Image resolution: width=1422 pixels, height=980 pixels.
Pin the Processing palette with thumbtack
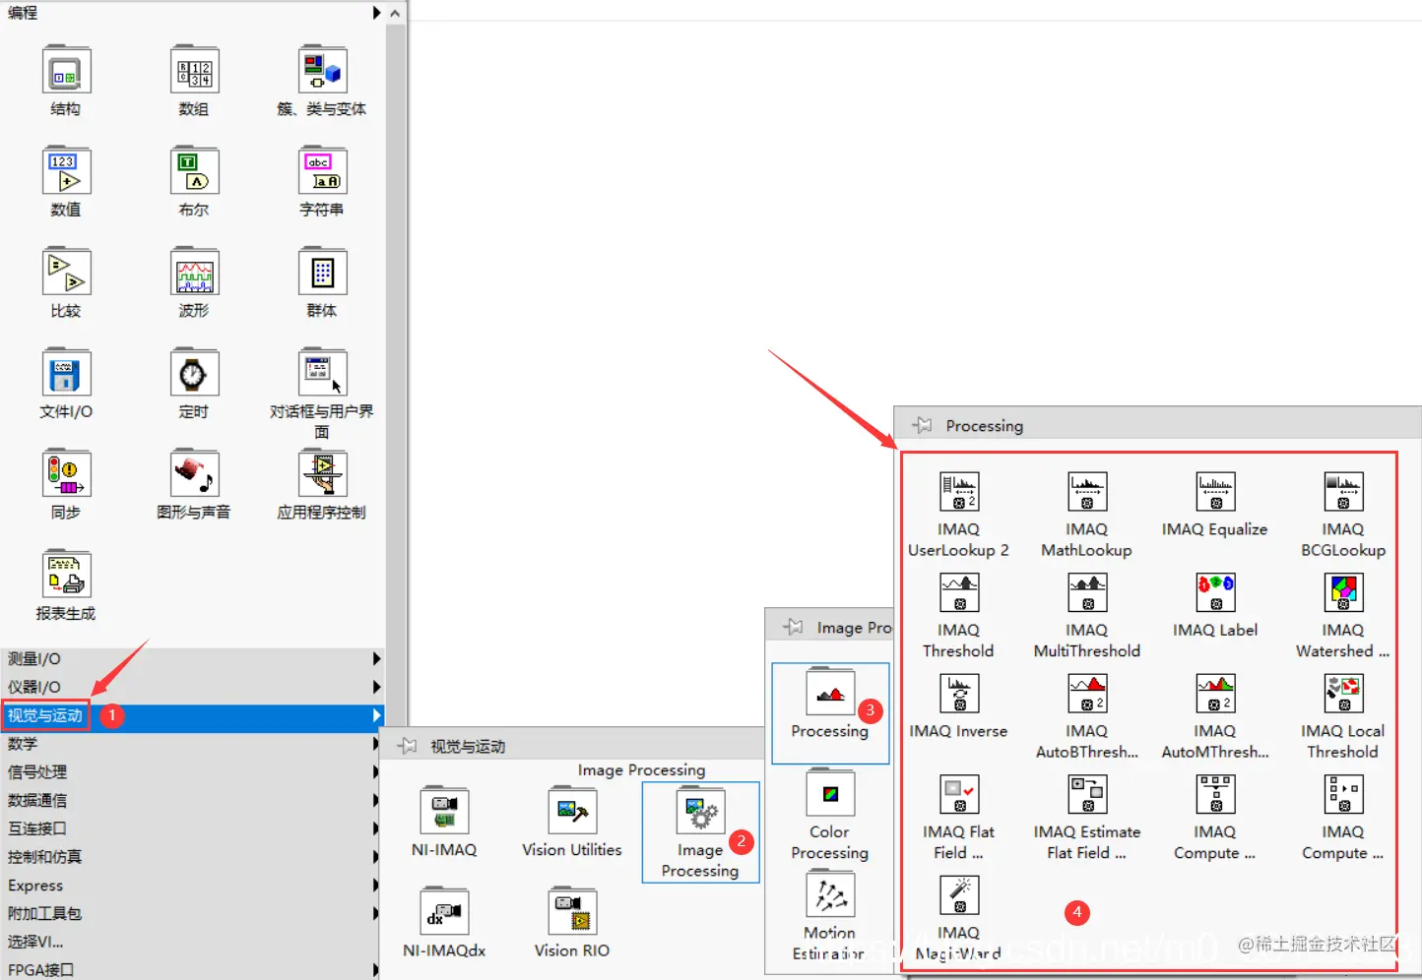click(923, 425)
